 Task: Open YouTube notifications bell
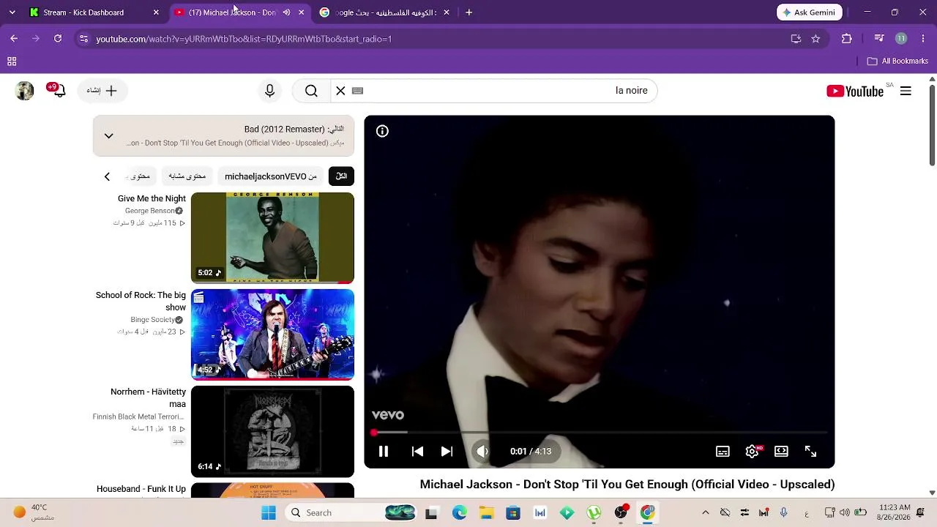point(58,90)
